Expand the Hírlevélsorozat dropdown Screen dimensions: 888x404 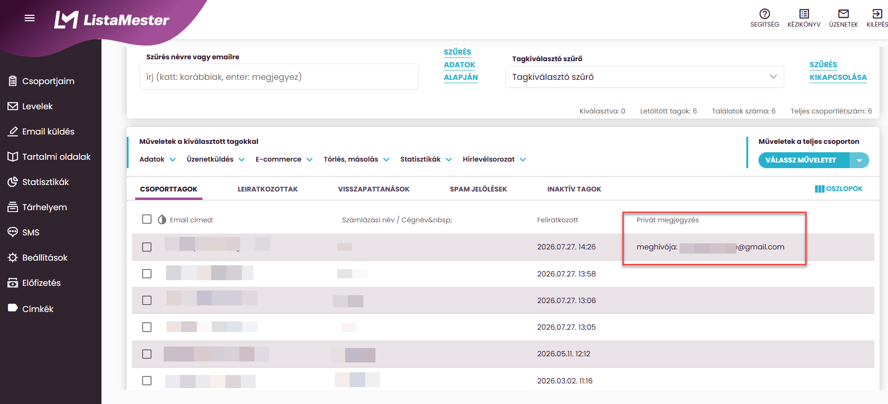pos(494,159)
